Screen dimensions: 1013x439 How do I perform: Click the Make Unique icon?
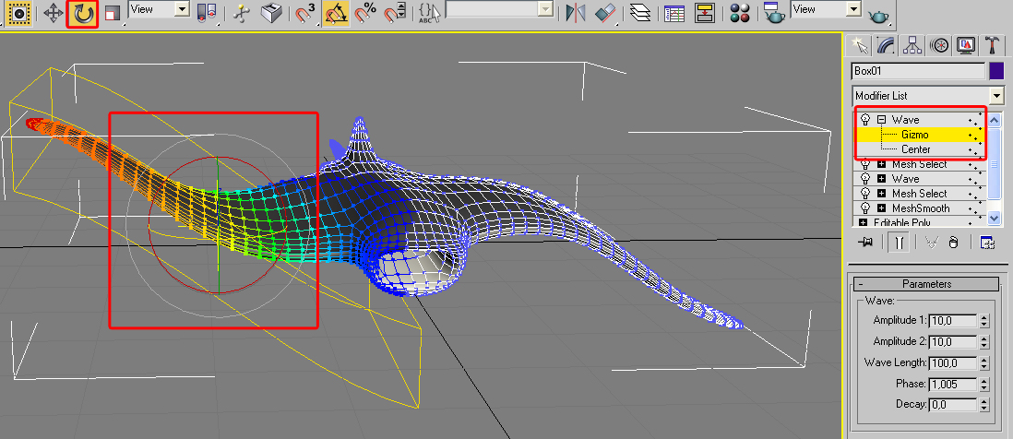930,242
